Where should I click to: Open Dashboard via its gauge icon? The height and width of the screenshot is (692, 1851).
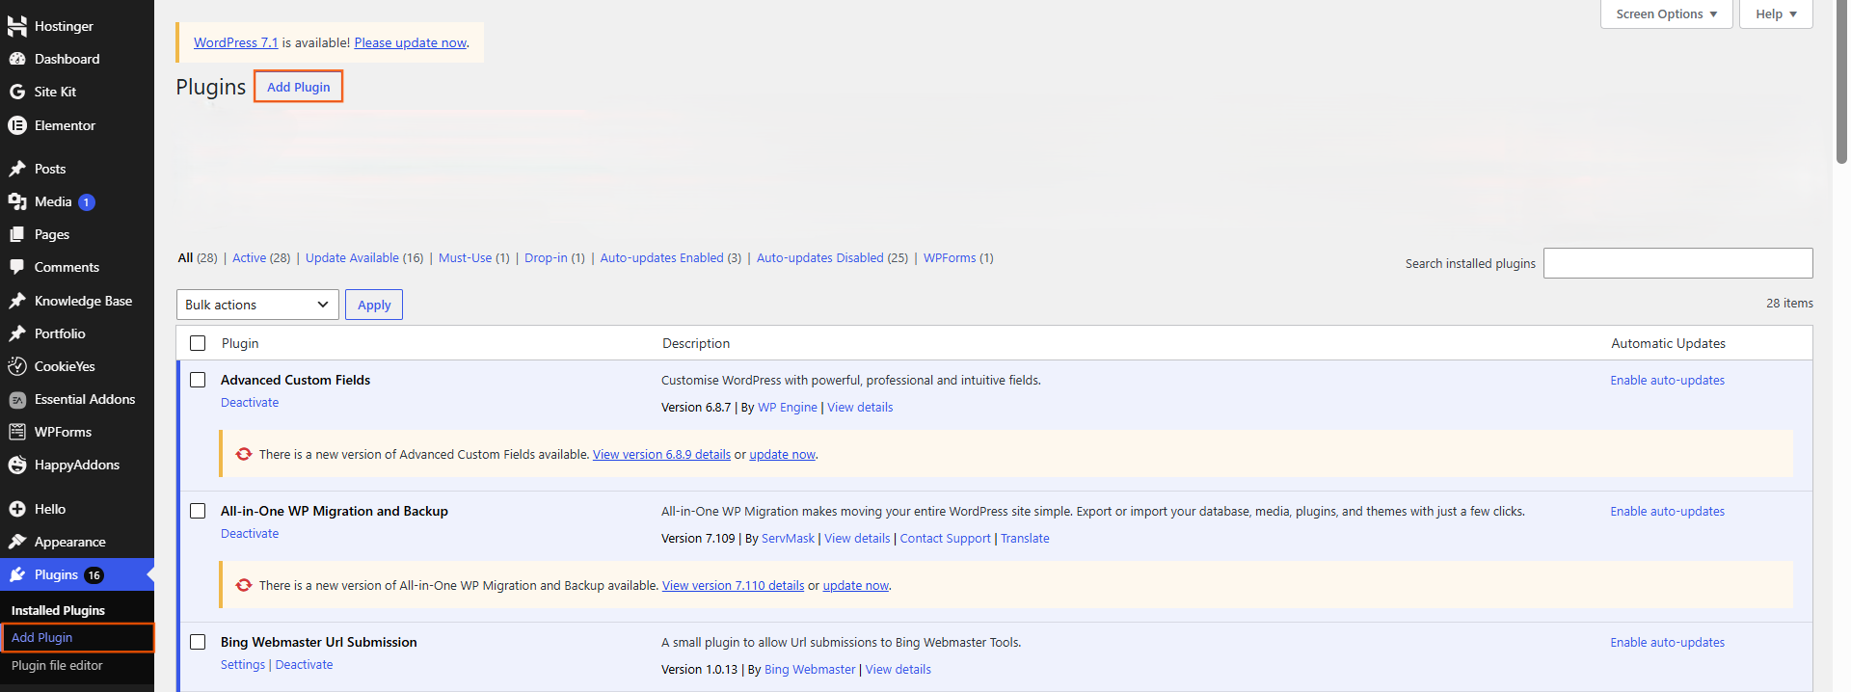pos(17,59)
